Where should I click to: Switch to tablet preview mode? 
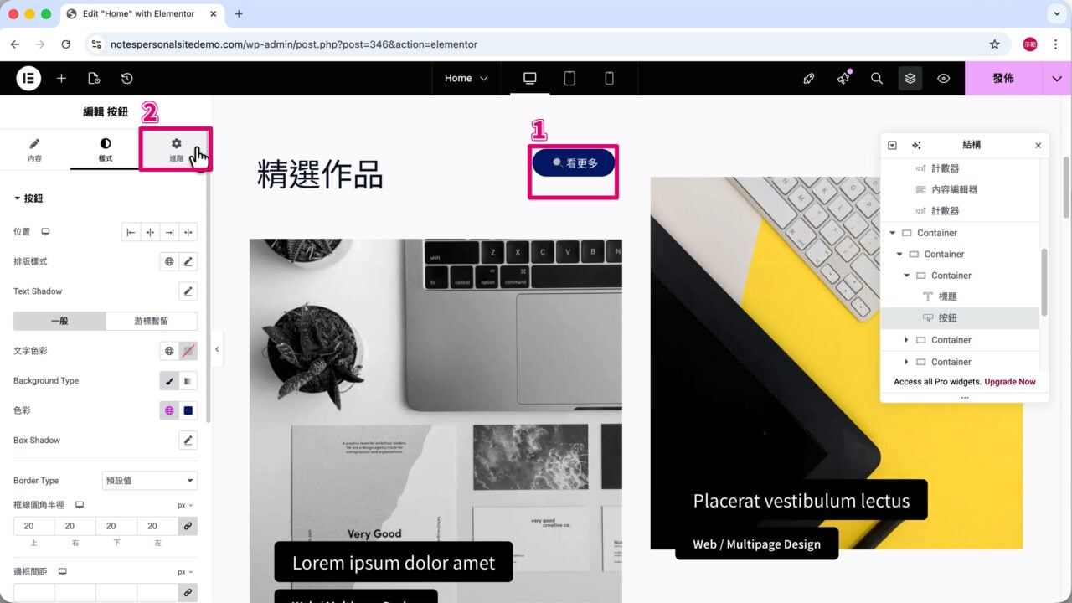tap(569, 78)
